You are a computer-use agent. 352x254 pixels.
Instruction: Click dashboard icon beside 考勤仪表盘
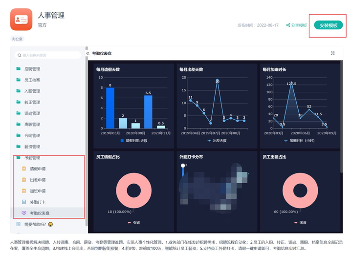pos(24,213)
